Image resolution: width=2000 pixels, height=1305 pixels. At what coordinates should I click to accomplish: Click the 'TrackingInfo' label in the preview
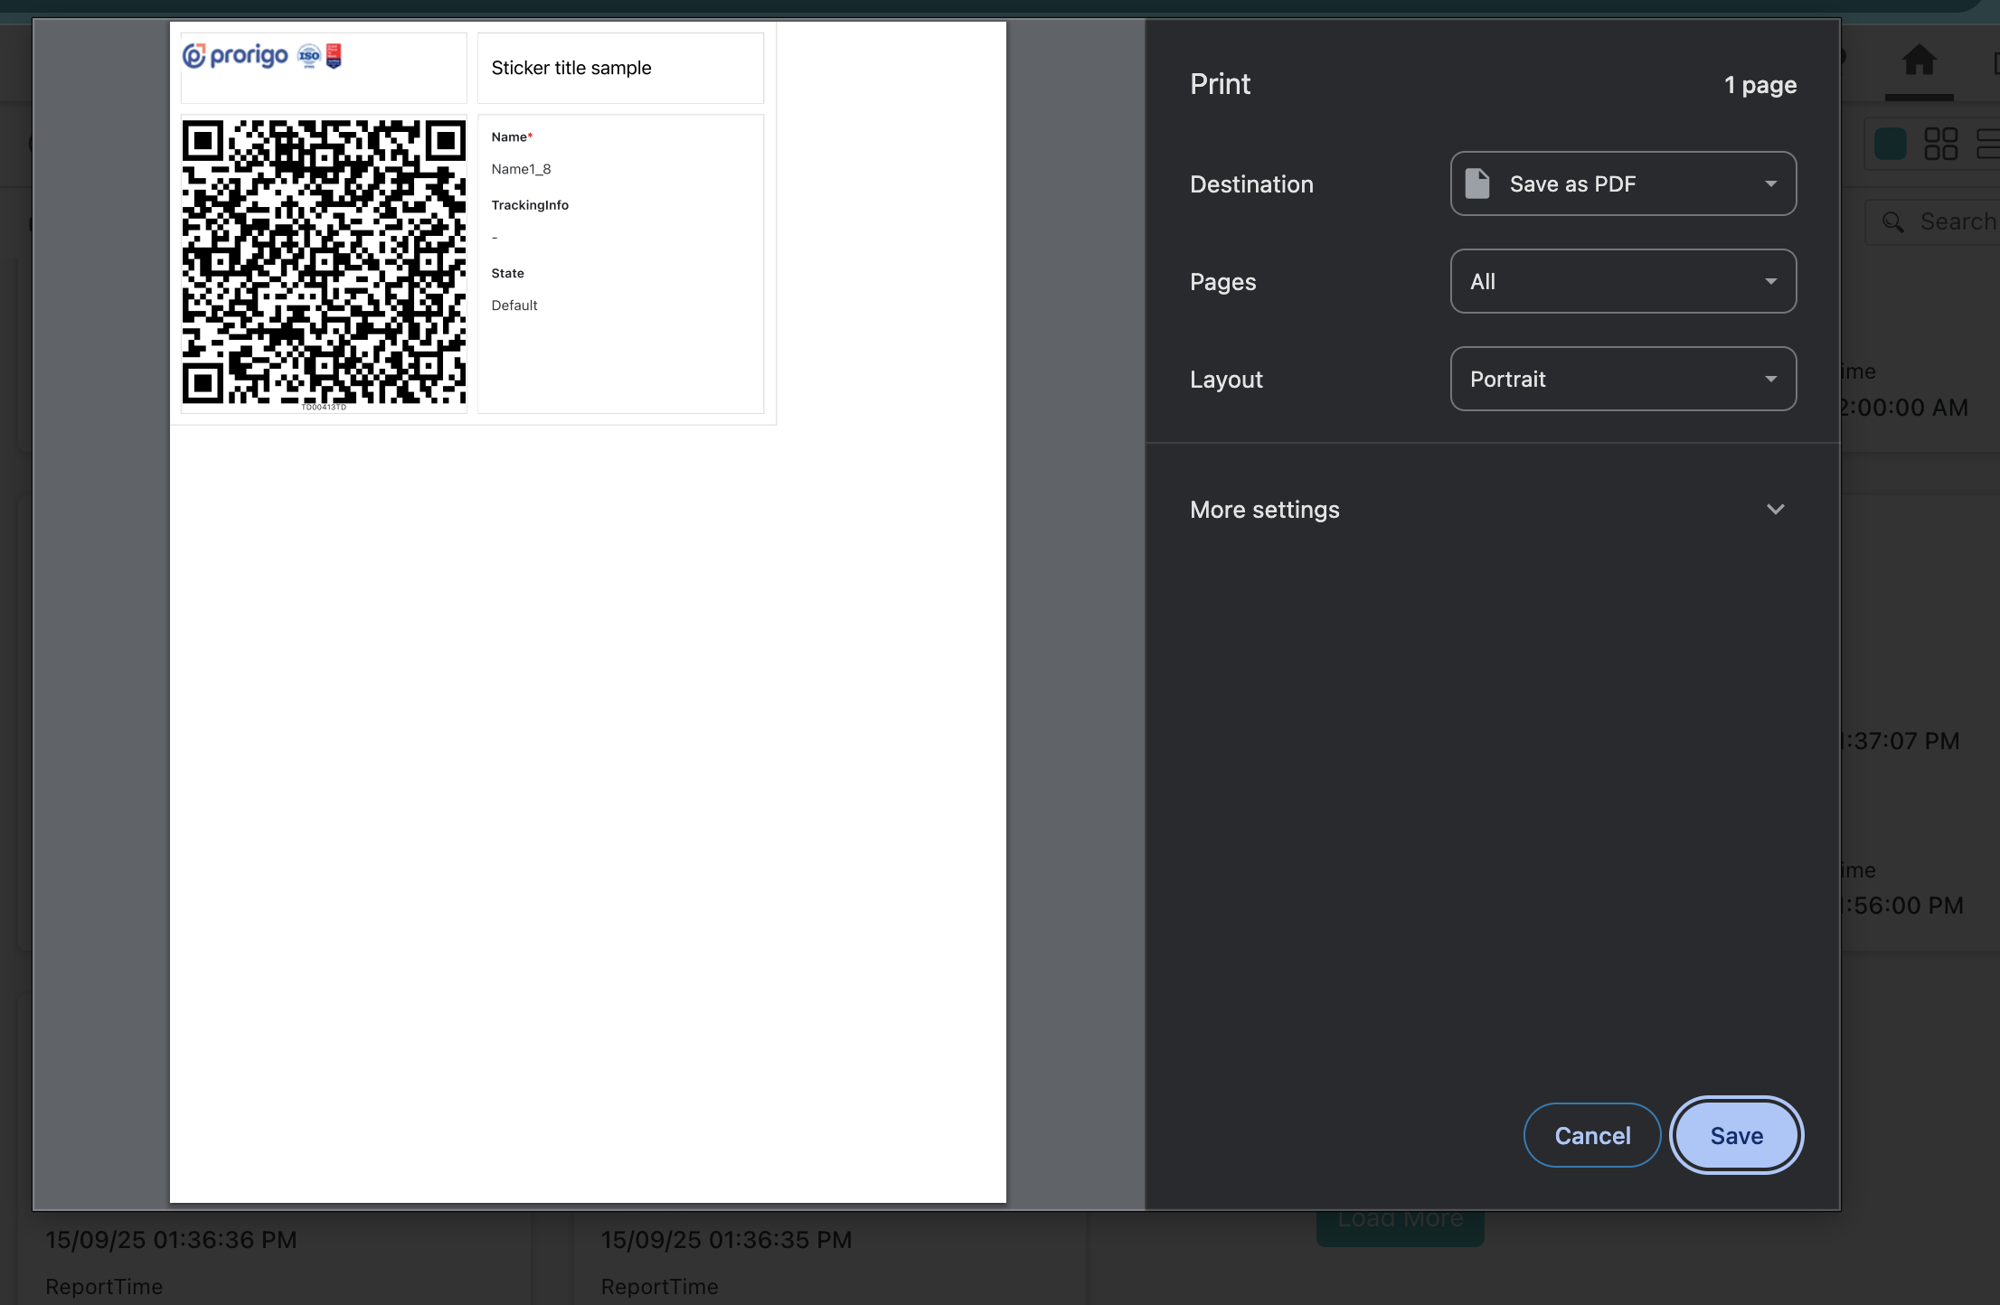point(530,205)
